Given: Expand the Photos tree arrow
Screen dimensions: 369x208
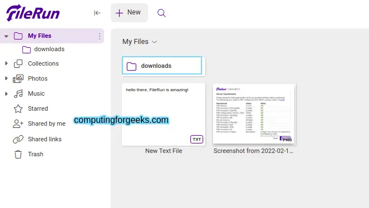Looking at the screenshot, I should point(6,78).
